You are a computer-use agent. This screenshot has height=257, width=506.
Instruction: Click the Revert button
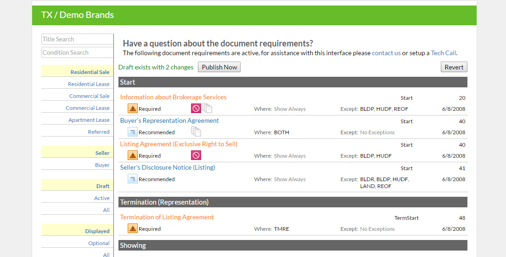[454, 67]
